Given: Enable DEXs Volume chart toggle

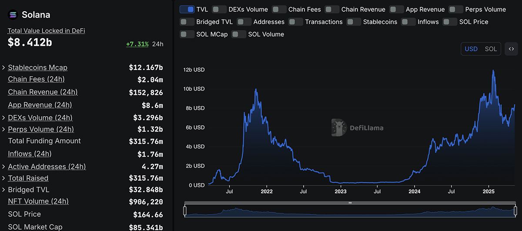Looking at the screenshot, I should [219, 9].
